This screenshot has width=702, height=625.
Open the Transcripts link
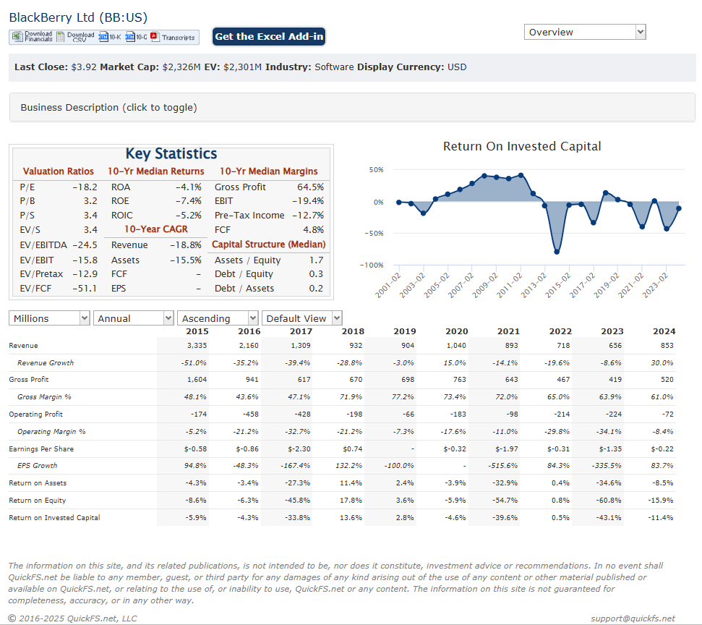pos(178,38)
